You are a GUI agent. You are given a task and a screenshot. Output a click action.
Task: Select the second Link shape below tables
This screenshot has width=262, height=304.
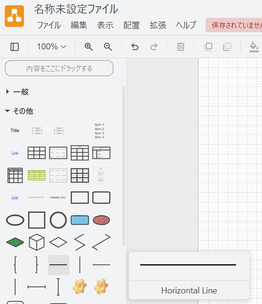pyautogui.click(x=15, y=197)
